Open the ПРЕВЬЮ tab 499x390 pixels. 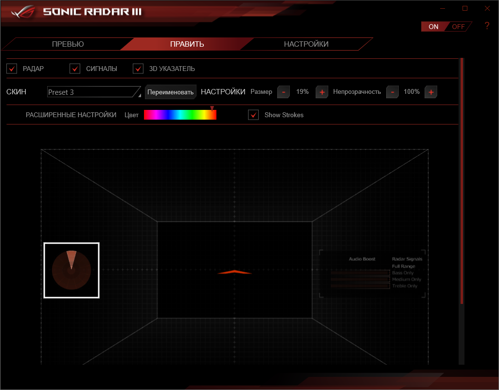[x=68, y=44]
